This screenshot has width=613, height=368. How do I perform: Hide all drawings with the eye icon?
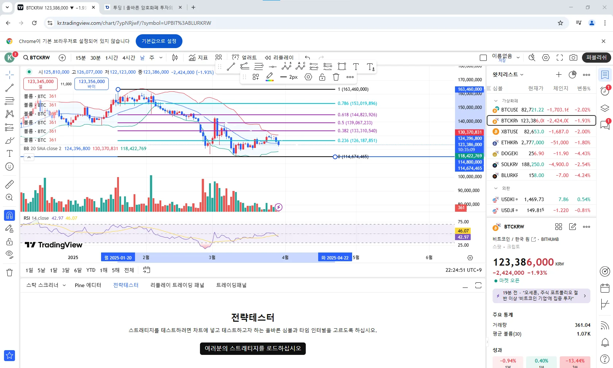coord(9,254)
